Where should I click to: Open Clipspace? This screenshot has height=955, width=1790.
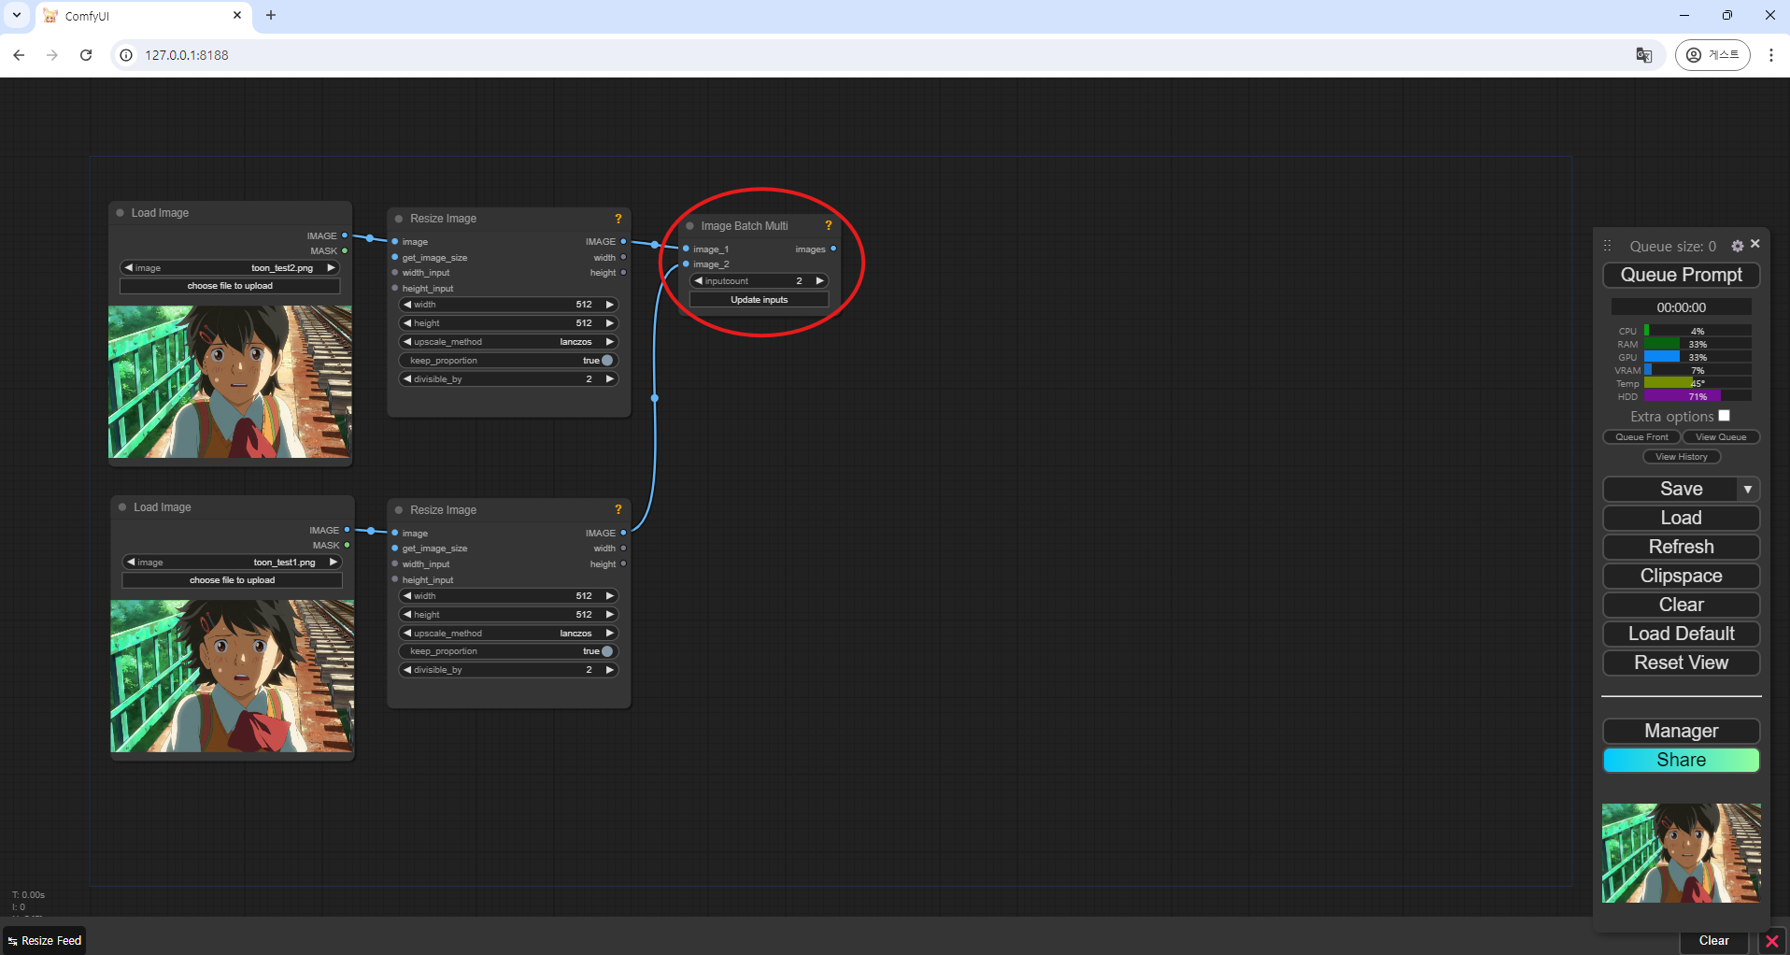[1681, 576]
